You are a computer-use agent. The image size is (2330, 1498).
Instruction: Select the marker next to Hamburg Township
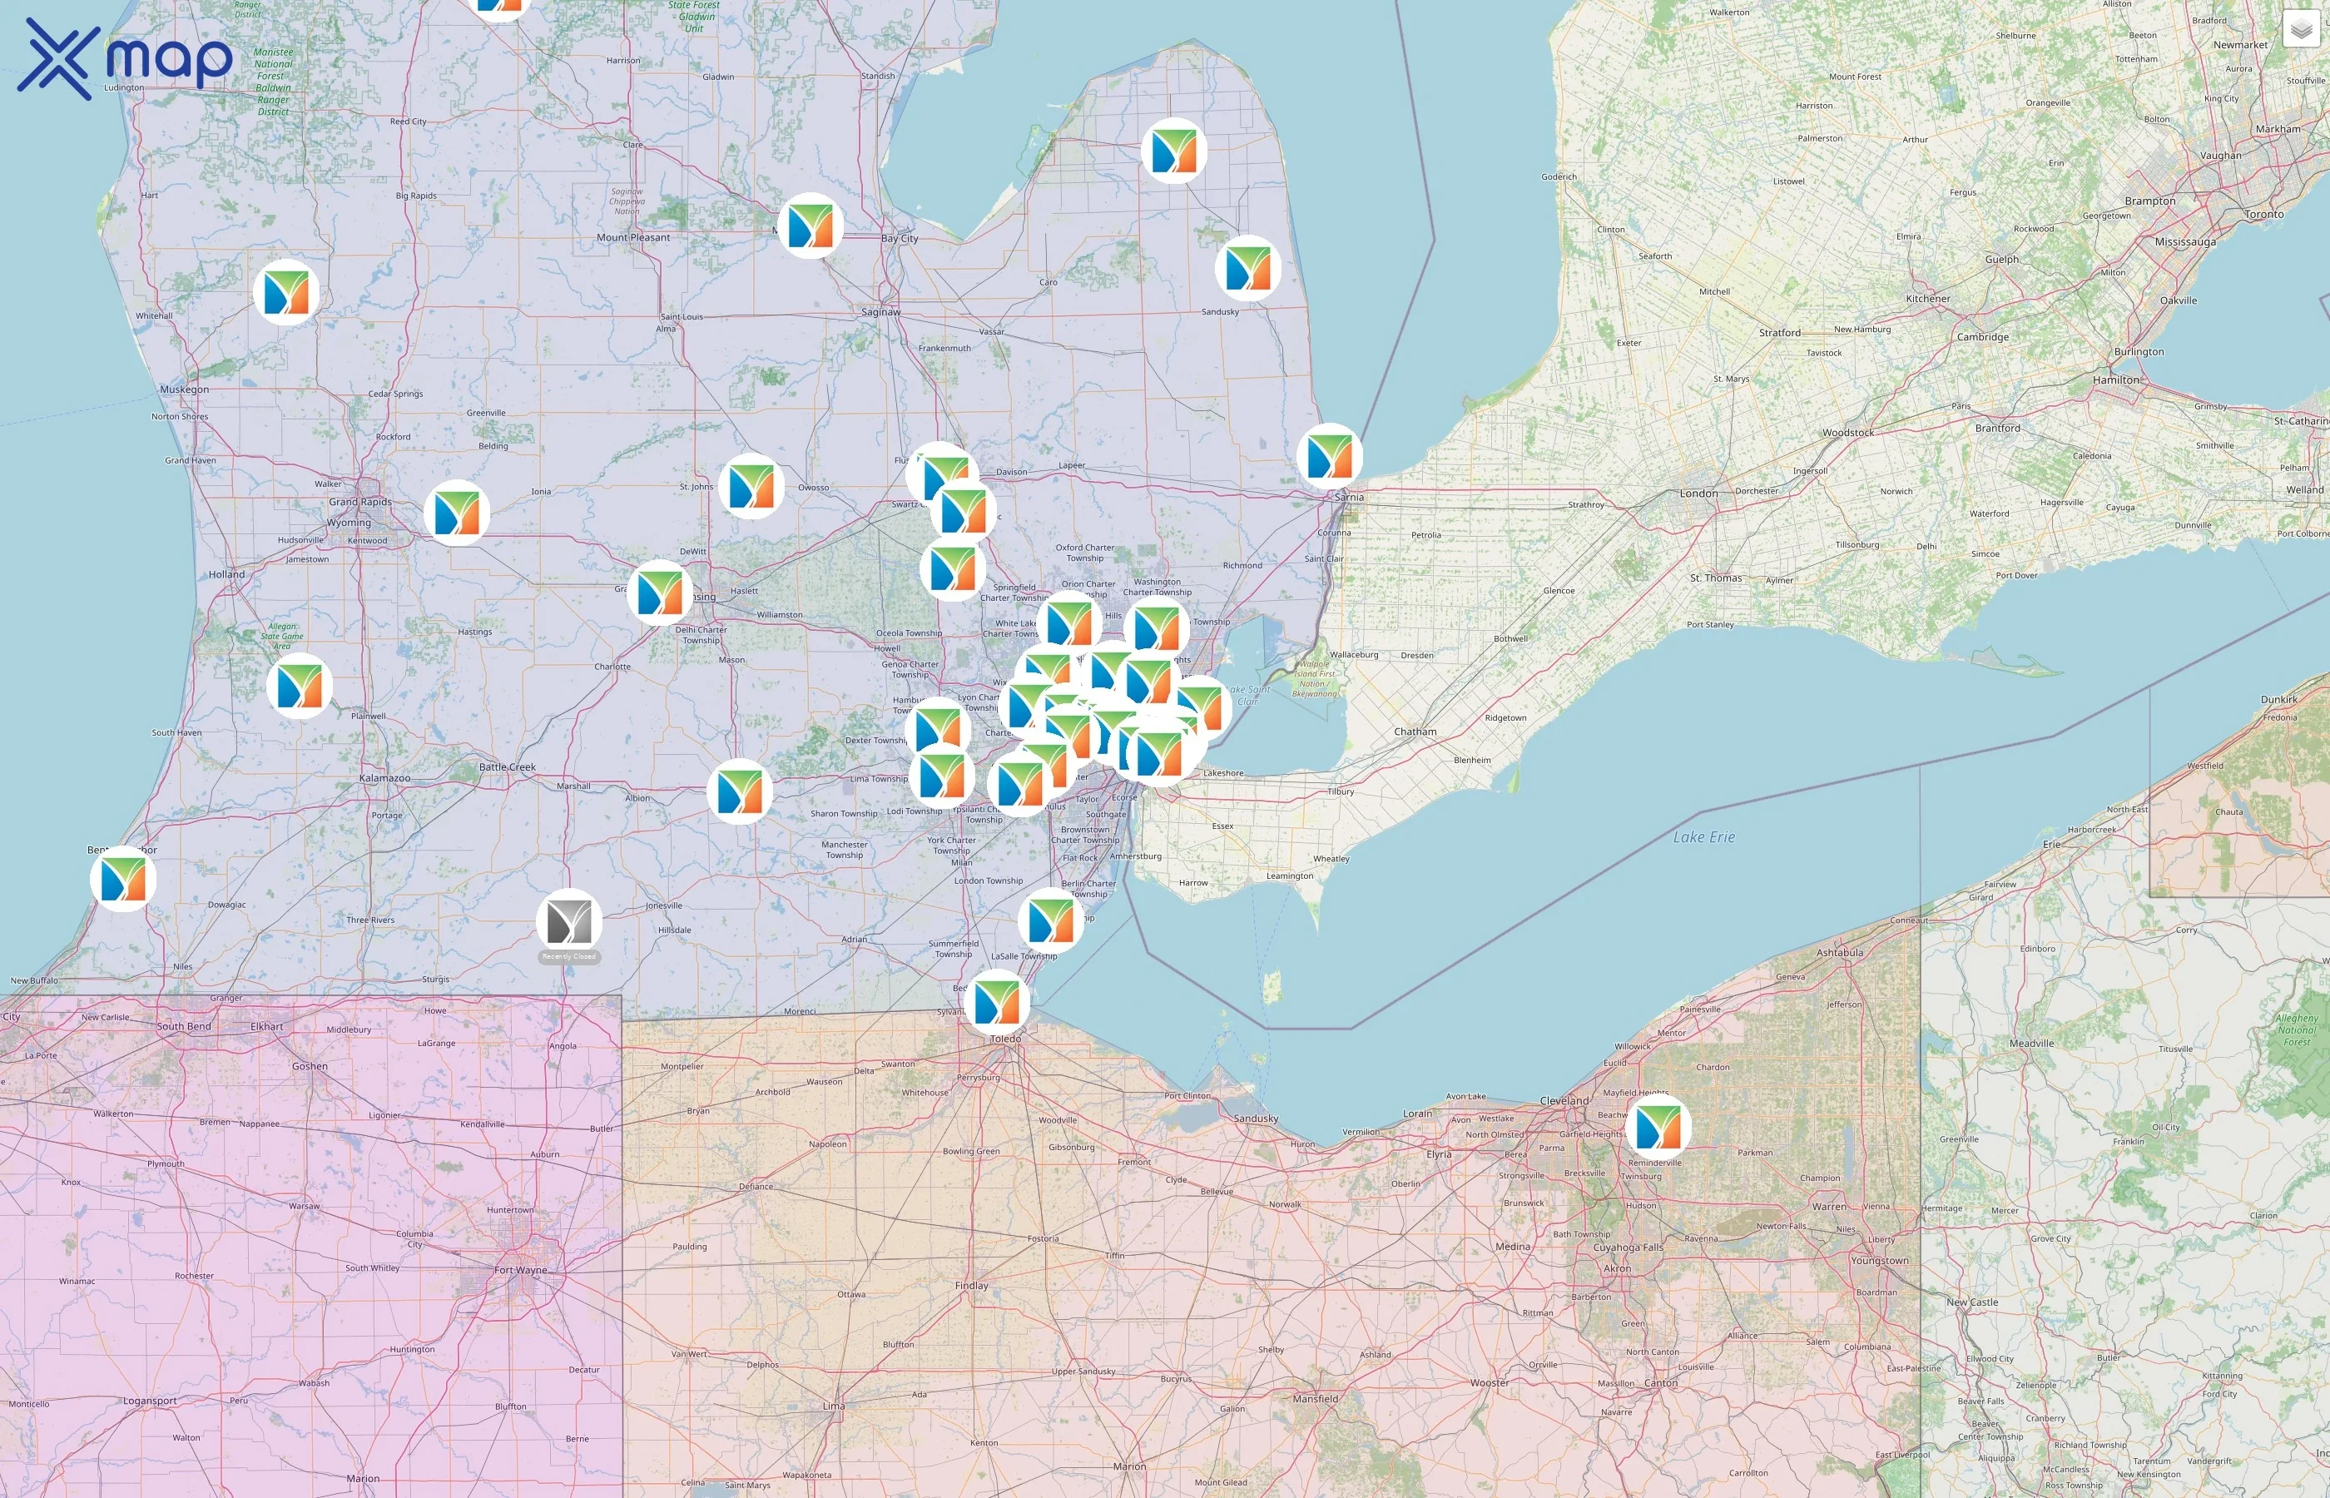pos(938,728)
